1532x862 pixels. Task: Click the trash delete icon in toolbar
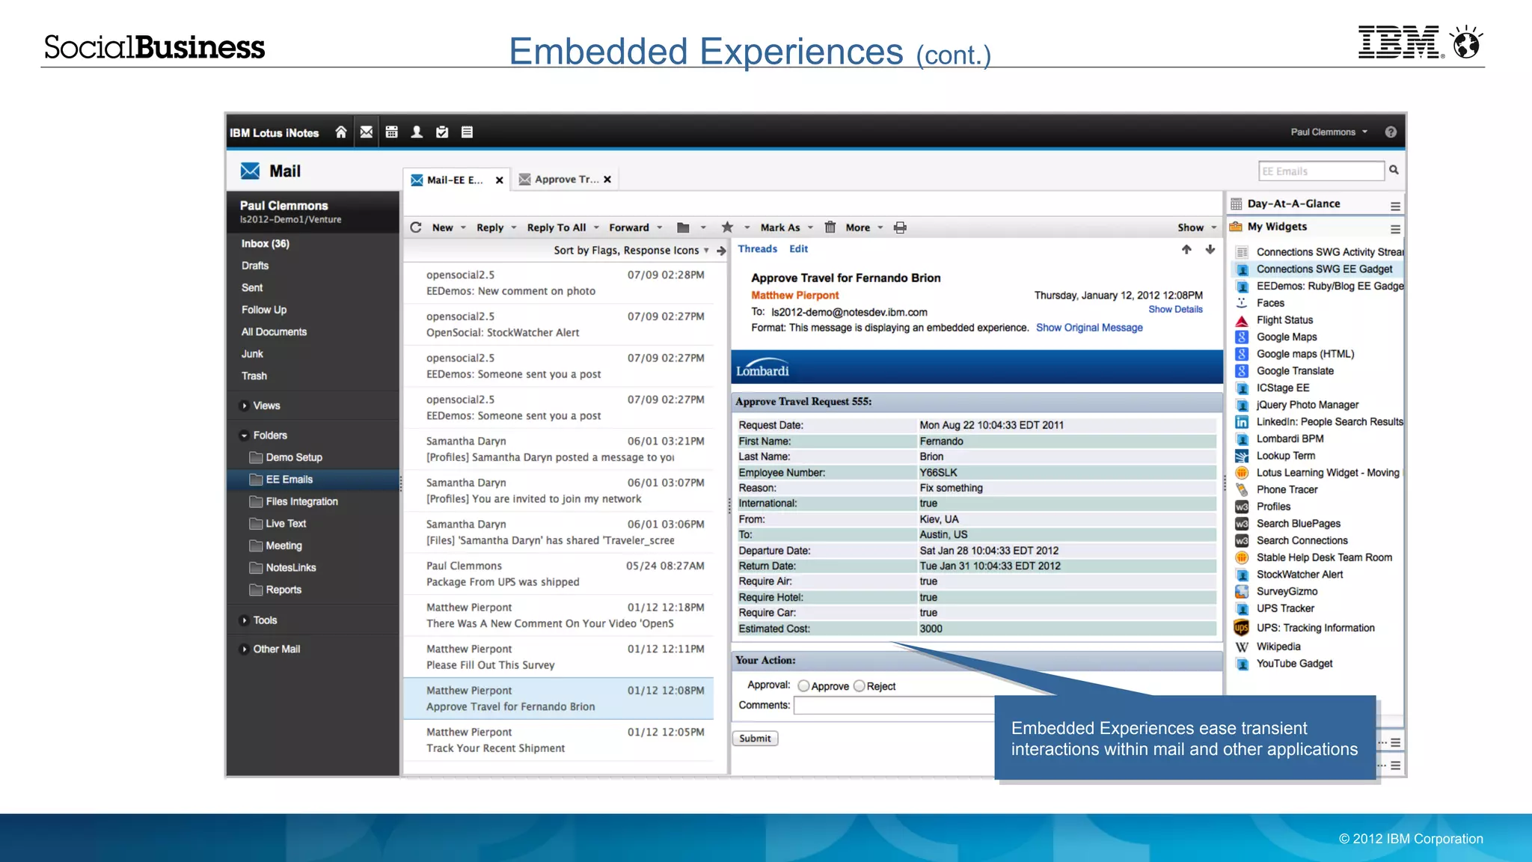[x=830, y=227]
